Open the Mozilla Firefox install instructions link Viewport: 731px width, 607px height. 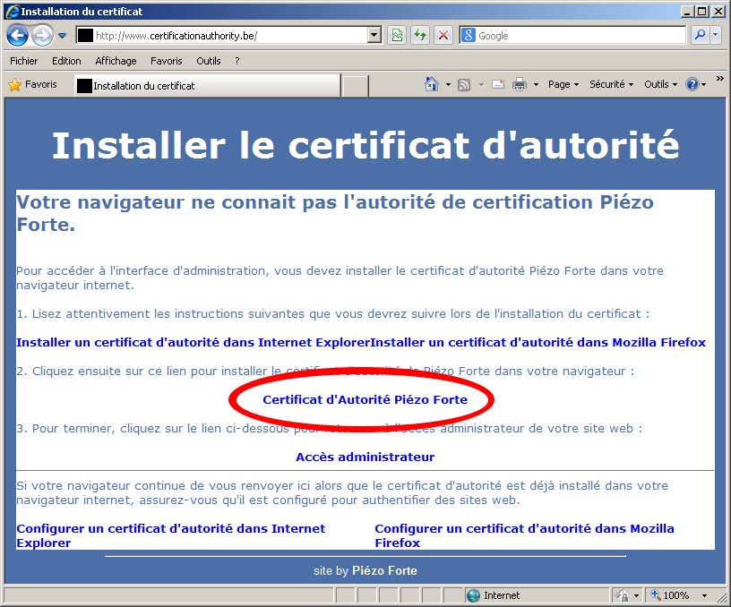tap(538, 342)
